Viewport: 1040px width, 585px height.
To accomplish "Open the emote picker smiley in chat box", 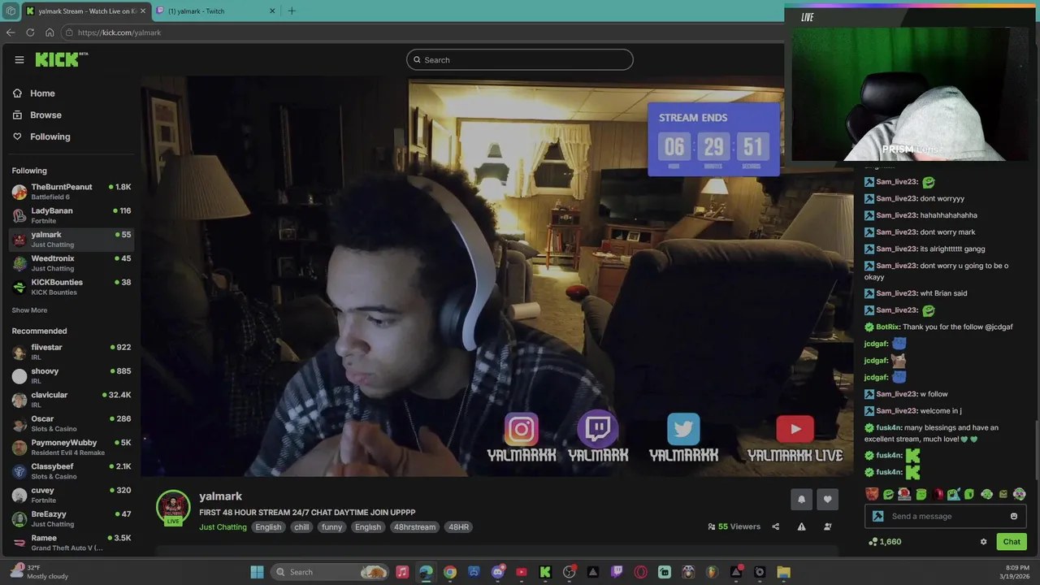I will pos(1013,516).
